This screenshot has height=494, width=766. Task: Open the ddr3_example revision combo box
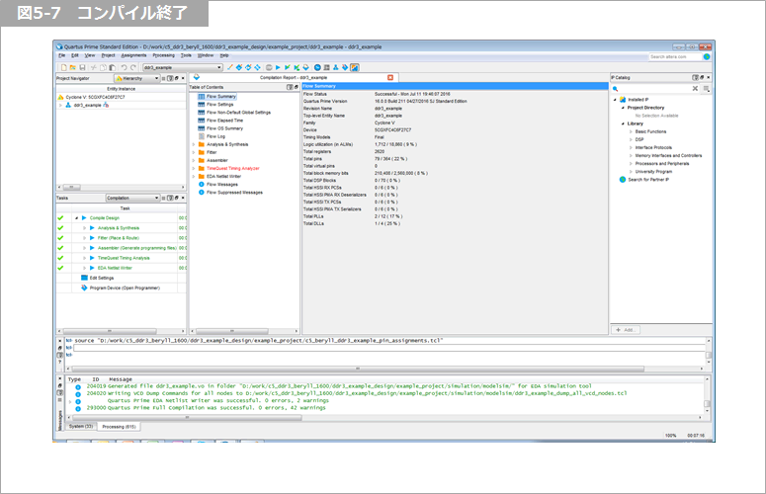click(x=184, y=67)
